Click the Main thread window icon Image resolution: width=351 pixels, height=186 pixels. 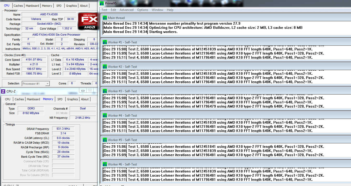tap(105, 18)
